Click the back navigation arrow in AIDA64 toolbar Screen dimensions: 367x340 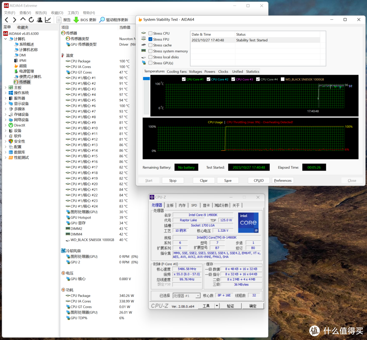tap(6, 20)
